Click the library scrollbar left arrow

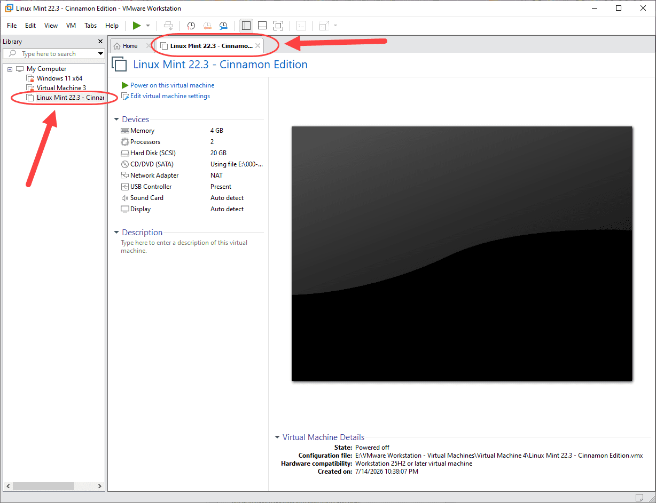(x=8, y=486)
